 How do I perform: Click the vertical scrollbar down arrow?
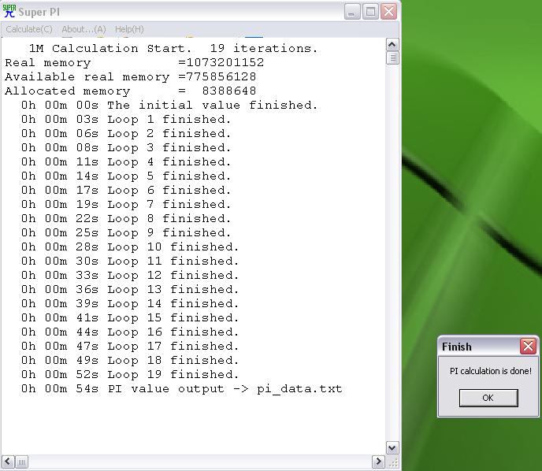(x=392, y=448)
